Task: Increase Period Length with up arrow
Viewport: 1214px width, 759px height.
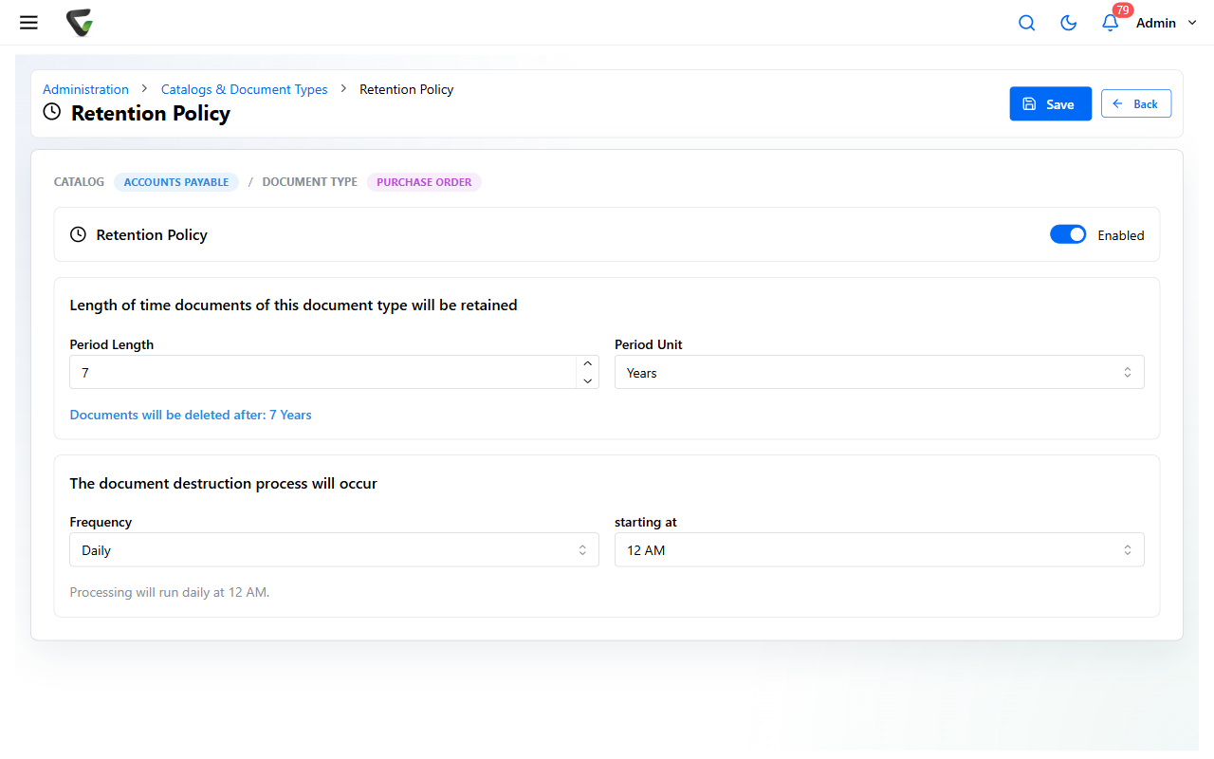Action: tap(588, 363)
